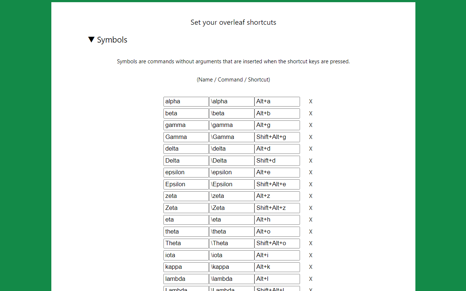This screenshot has width=466, height=291.
Task: Click the delta name input field
Action: coord(186,148)
